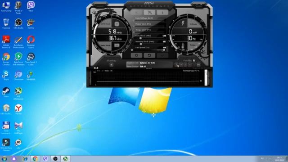
Task: Click the Save profile button
Action: coord(198,64)
